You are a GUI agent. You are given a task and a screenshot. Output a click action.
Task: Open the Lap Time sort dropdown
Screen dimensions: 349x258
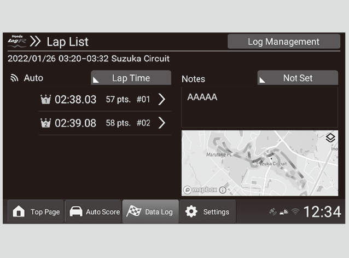pyautogui.click(x=131, y=78)
